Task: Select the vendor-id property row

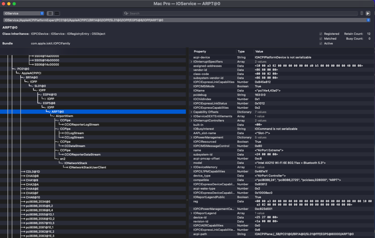Action: point(281,70)
